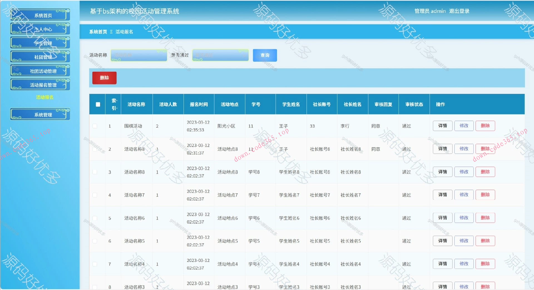Toggle the select-all checkbox in table header
Screen dimensions: 534x290
97,104
